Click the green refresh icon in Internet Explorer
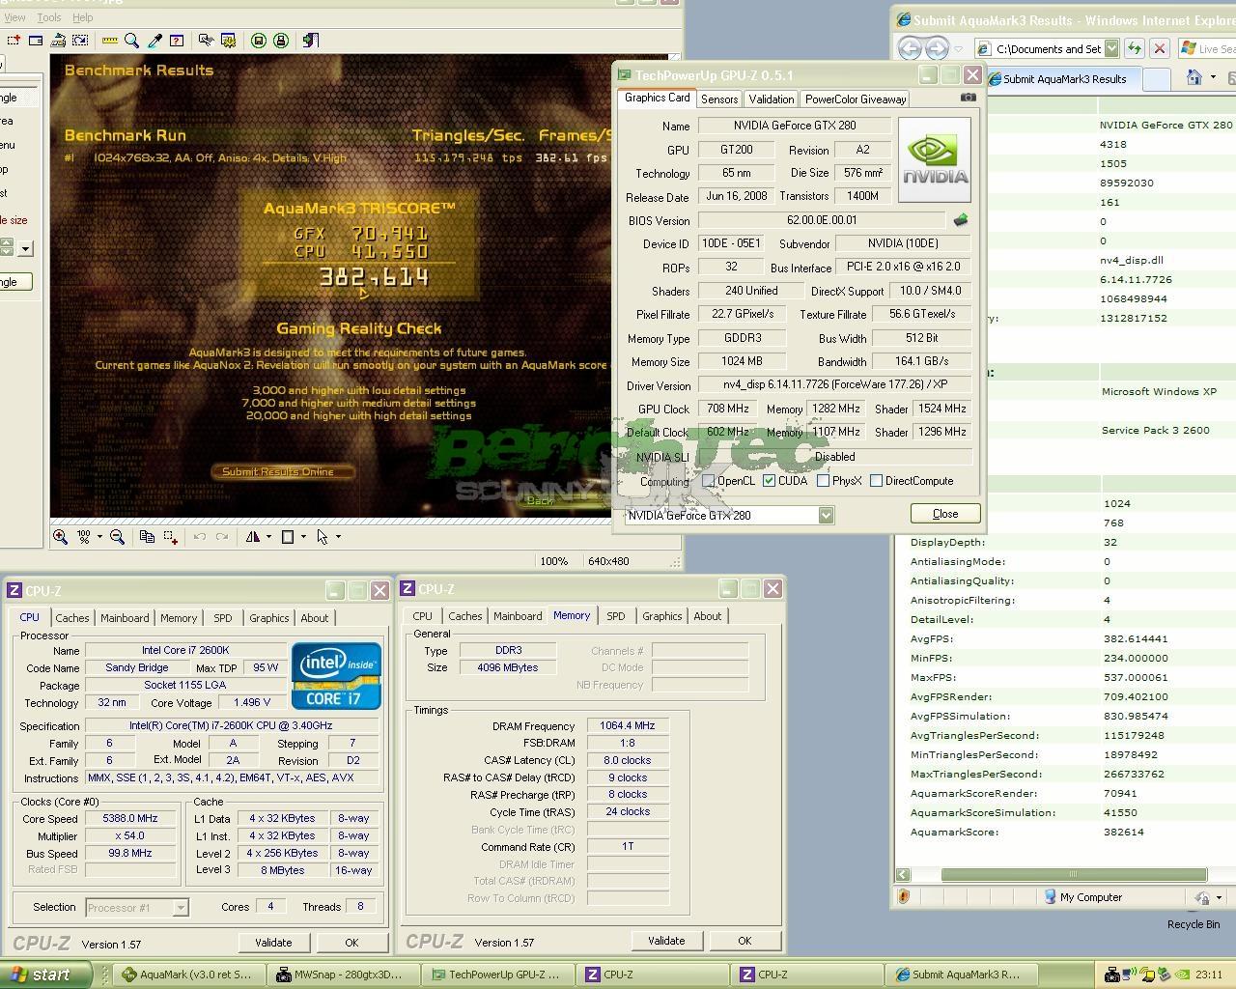 pos(1135,48)
